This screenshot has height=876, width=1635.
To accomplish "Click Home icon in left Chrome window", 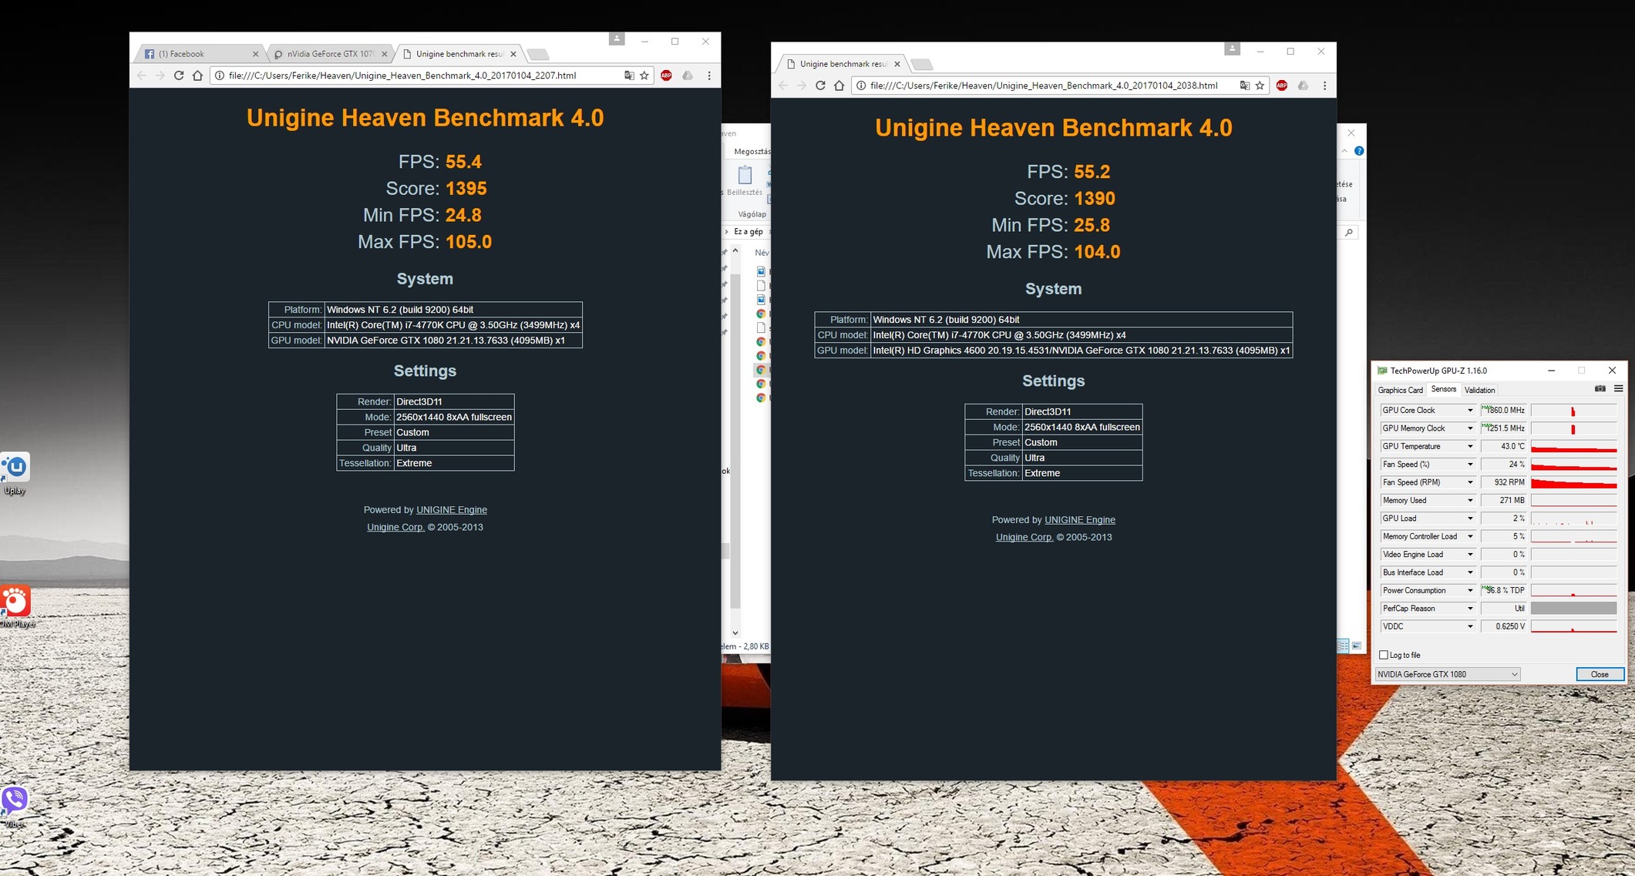I will tap(198, 76).
